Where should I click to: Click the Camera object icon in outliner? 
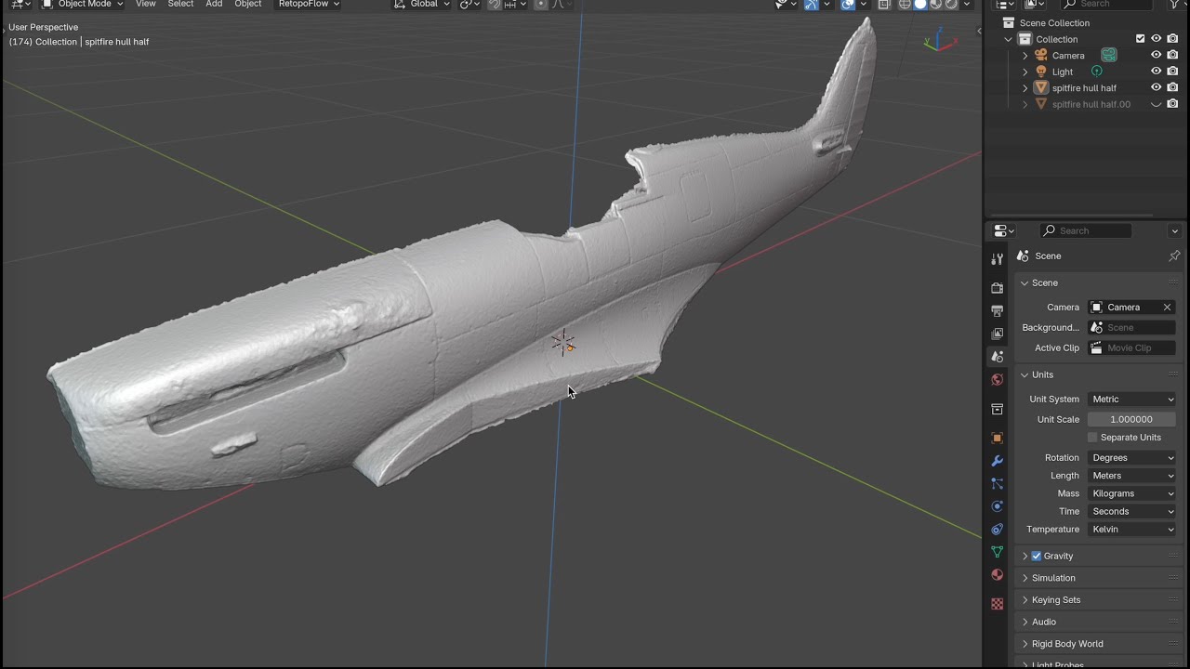tap(1041, 55)
